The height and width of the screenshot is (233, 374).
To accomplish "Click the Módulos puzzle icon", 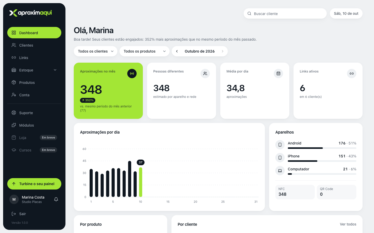I will click(x=14, y=125).
